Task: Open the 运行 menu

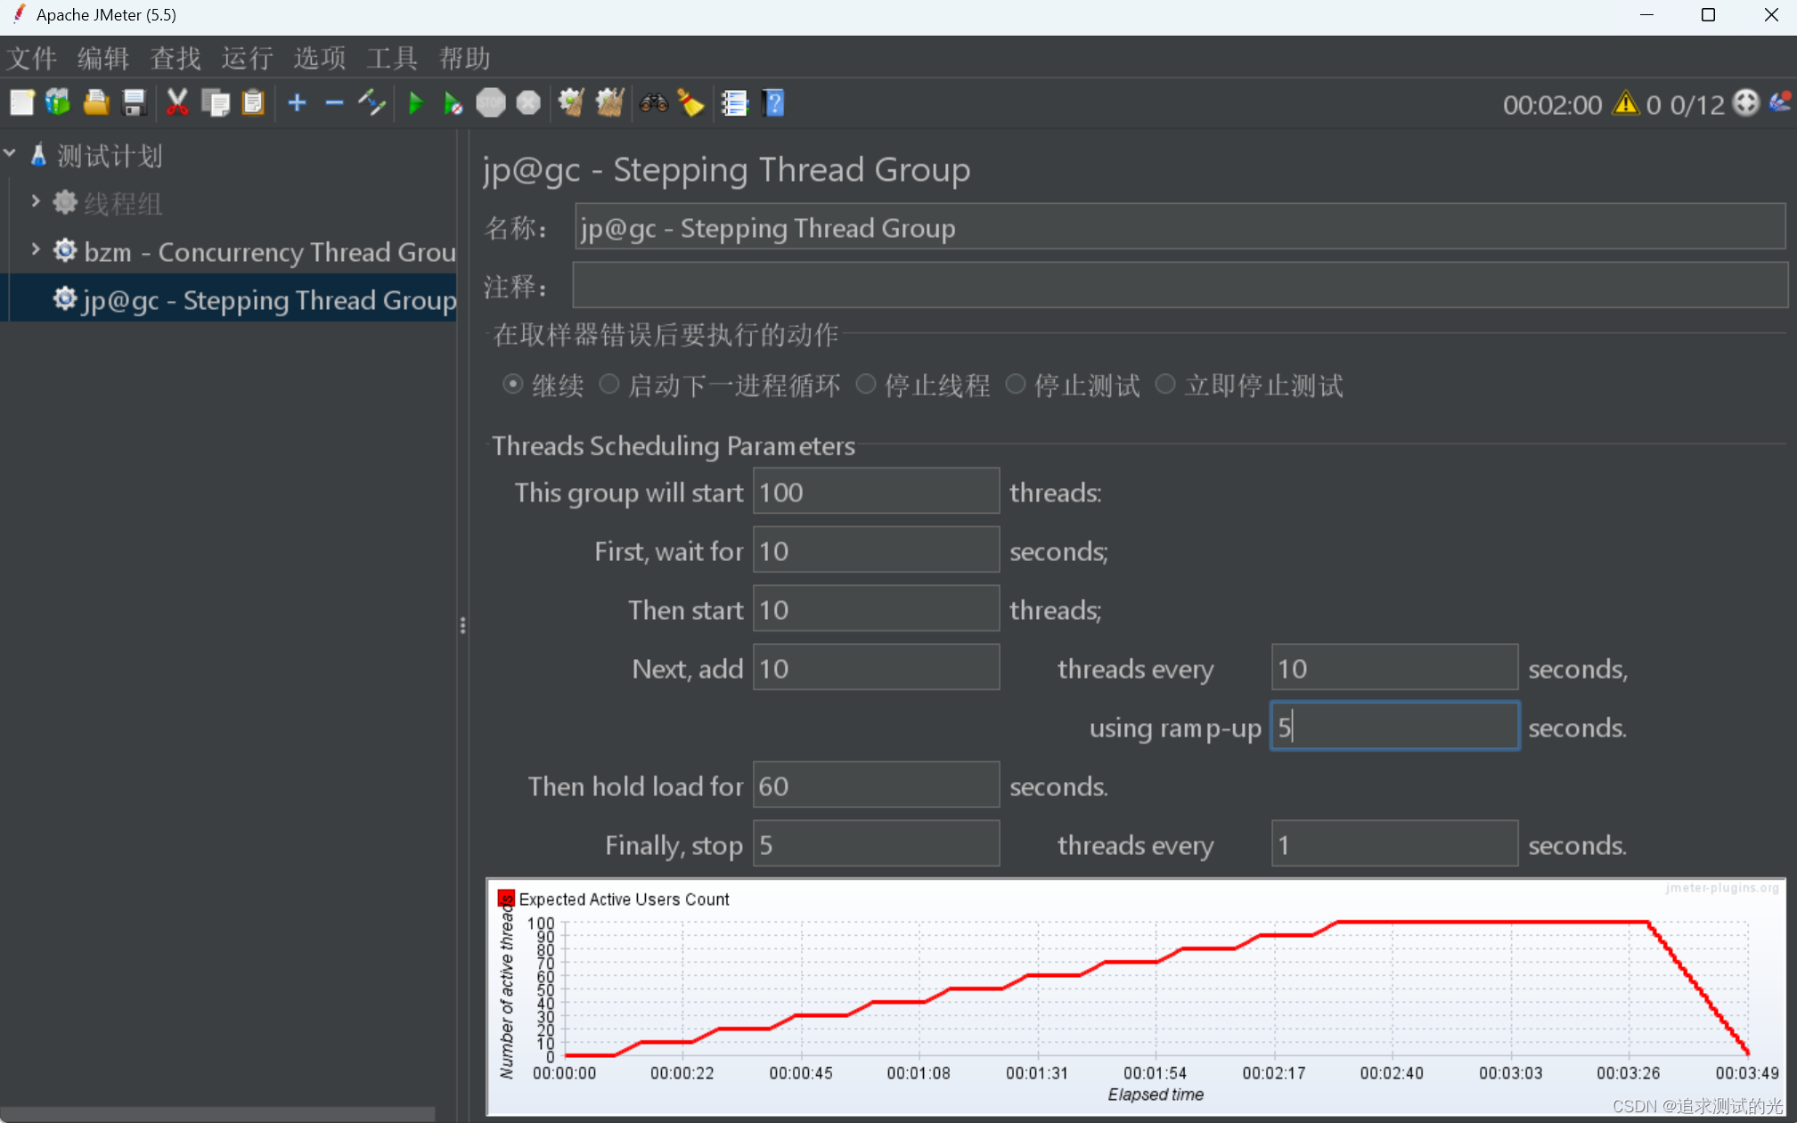Action: pos(247,59)
